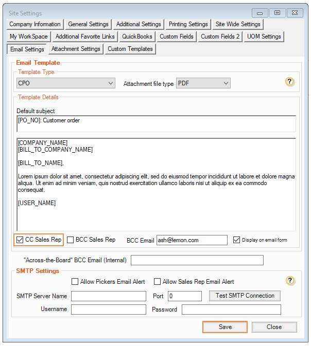Screen dimensions: 311x346
Task: Toggle Display on email form checkbox
Action: [x=236, y=240]
